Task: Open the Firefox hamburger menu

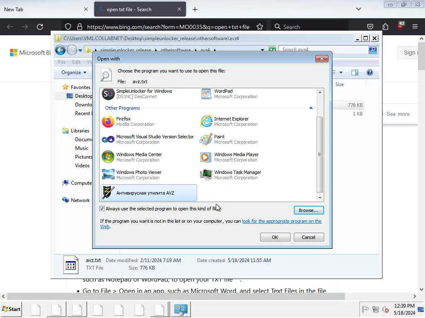Action: coord(415,26)
